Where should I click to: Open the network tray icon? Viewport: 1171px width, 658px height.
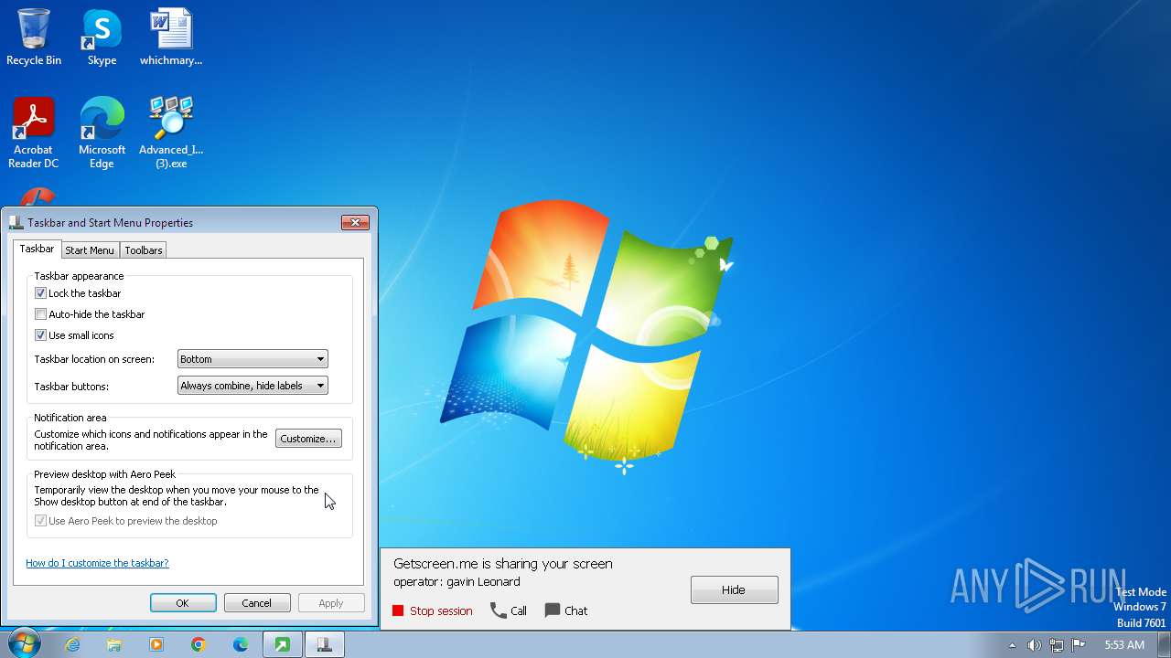[1057, 645]
